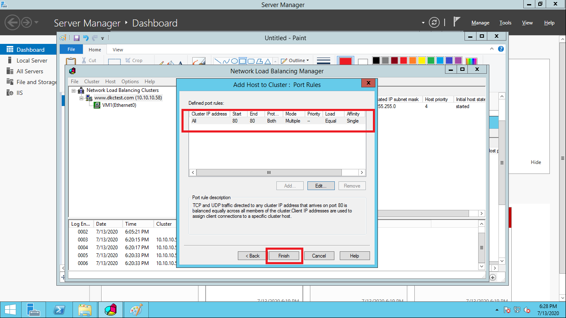566x318 pixels.
Task: Open the Windows Start button
Action: click(10, 310)
